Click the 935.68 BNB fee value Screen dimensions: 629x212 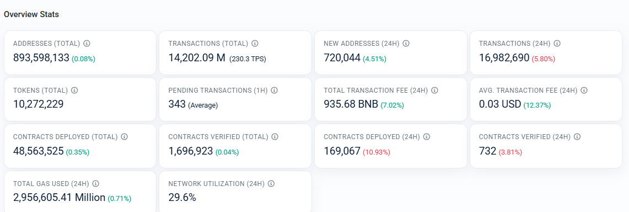pyautogui.click(x=351, y=104)
